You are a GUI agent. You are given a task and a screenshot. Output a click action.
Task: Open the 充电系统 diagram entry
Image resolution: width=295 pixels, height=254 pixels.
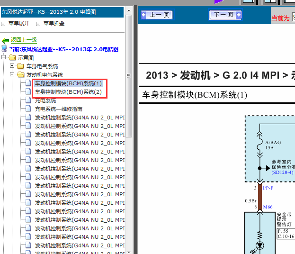point(45,100)
